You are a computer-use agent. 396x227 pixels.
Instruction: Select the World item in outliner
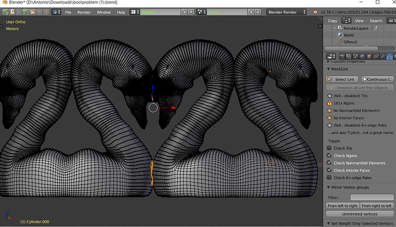348,35
